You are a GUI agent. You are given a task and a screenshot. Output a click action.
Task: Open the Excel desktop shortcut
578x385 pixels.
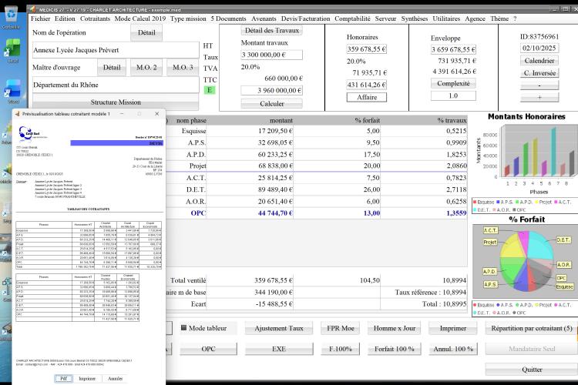(x=12, y=51)
